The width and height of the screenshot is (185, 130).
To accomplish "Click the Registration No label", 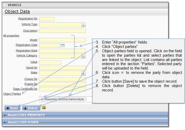I will click(x=28, y=19).
